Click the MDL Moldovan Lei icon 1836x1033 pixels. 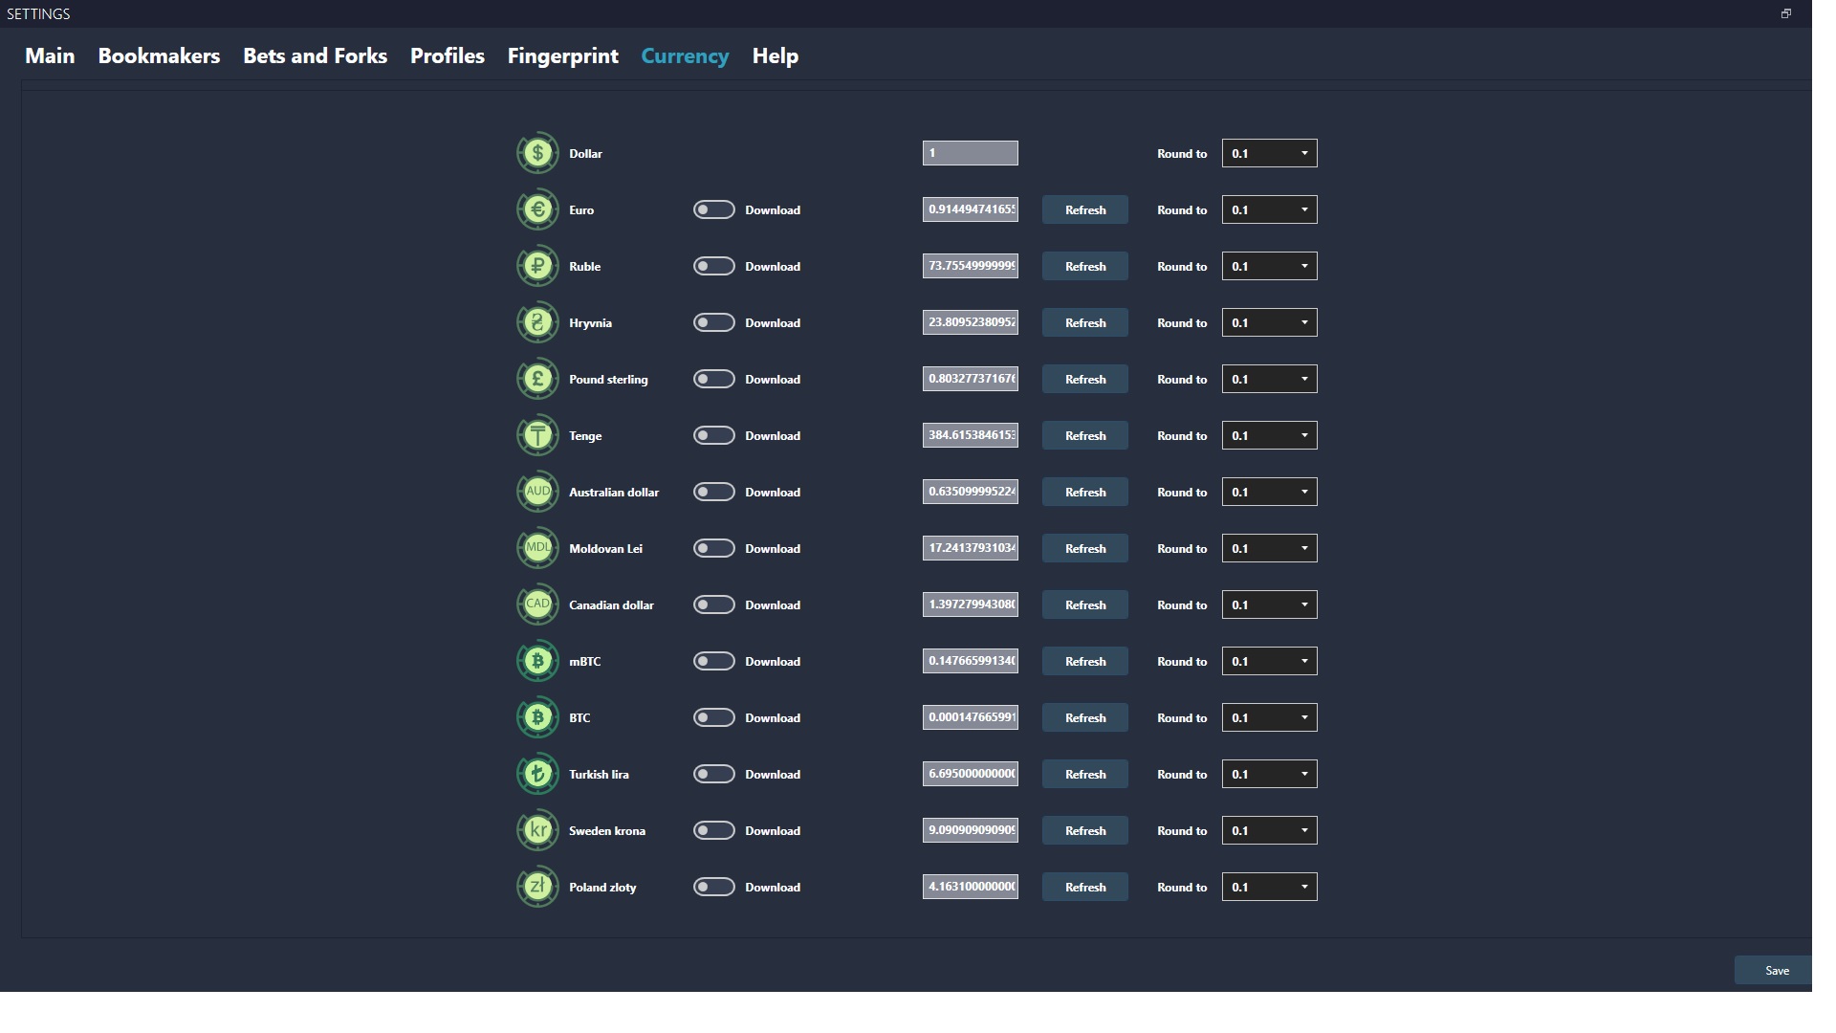click(537, 548)
